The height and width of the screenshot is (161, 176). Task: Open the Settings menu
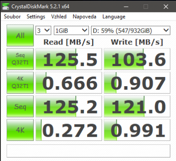[x=36, y=17]
